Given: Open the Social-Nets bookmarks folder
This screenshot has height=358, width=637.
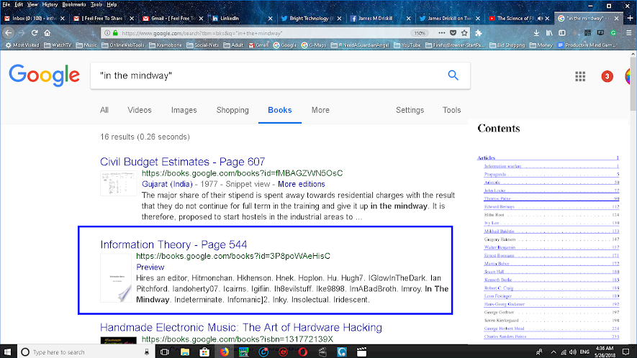Looking at the screenshot, I should click(202, 45).
